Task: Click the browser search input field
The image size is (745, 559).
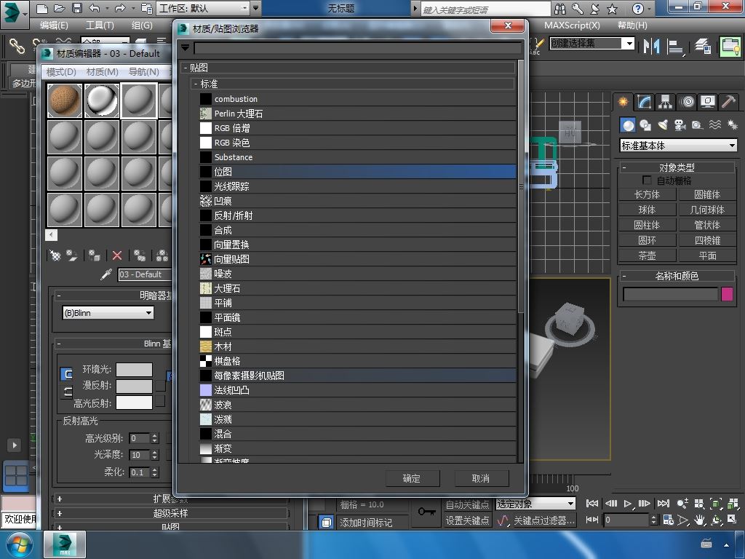Action: tap(356, 47)
